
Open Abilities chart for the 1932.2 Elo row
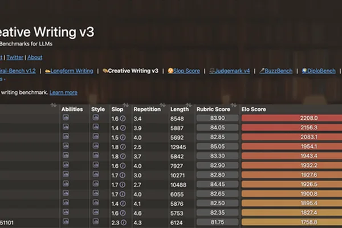pyautogui.click(x=66, y=165)
